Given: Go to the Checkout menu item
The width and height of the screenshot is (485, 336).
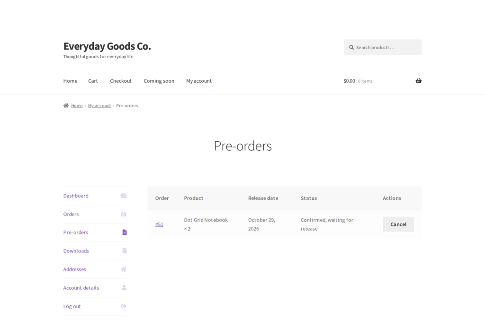Looking at the screenshot, I should pyautogui.click(x=121, y=81).
